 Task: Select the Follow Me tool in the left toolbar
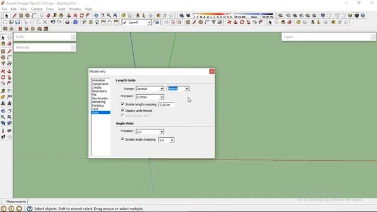(x=9, y=77)
